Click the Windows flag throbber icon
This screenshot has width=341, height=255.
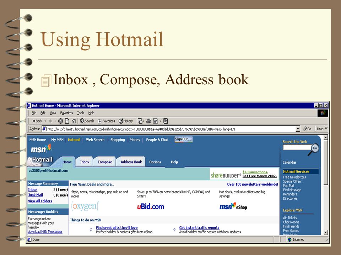(x=323, y=113)
